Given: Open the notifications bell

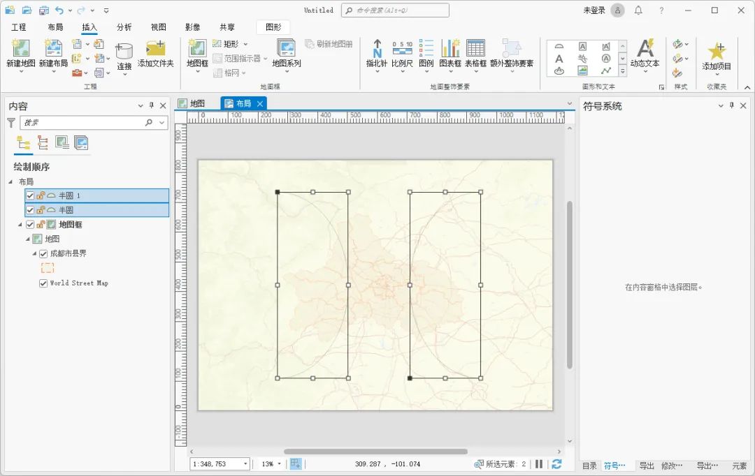Looking at the screenshot, I should pos(638,10).
